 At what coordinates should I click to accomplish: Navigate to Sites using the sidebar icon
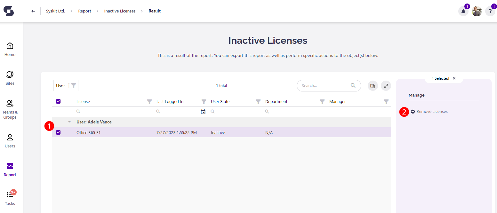tap(10, 77)
